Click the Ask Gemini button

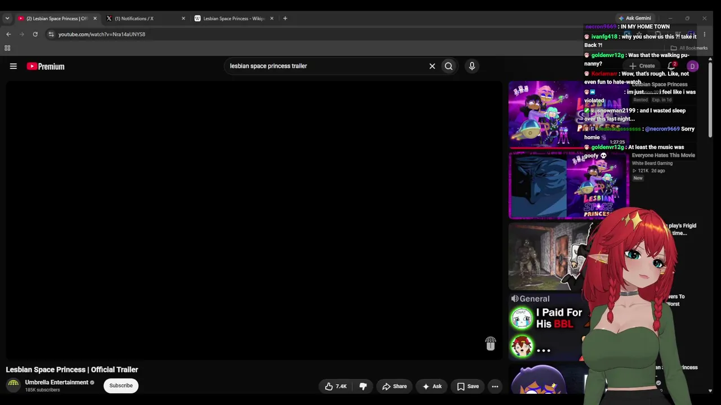[634, 18]
